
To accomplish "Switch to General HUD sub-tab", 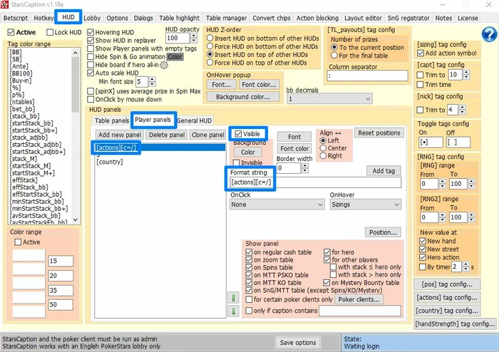I will click(194, 121).
